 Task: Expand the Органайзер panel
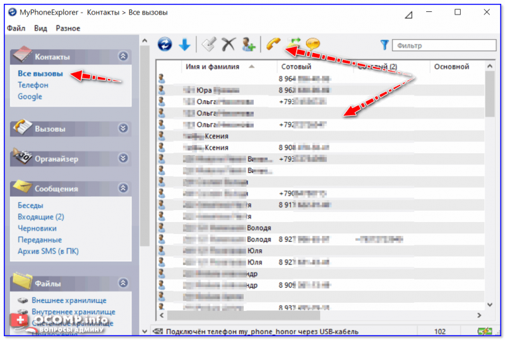coord(123,158)
